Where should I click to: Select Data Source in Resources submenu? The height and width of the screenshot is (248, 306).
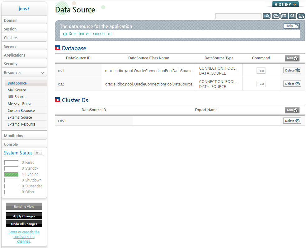26,83
